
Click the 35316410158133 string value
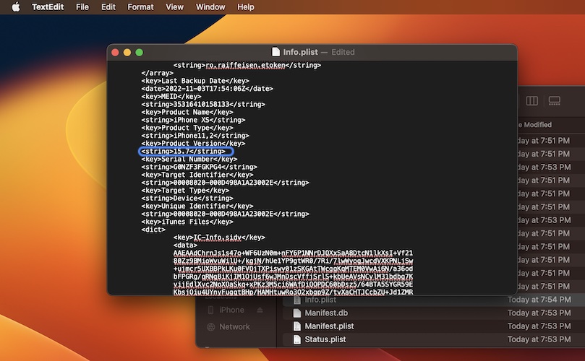(x=203, y=104)
